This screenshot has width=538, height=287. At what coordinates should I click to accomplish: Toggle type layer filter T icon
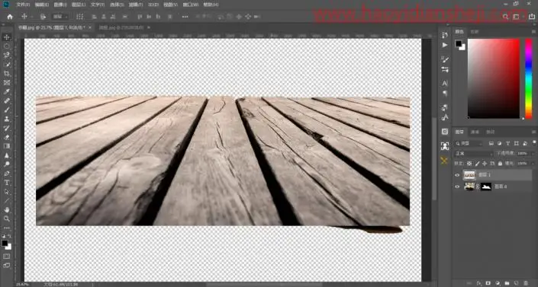(507, 143)
